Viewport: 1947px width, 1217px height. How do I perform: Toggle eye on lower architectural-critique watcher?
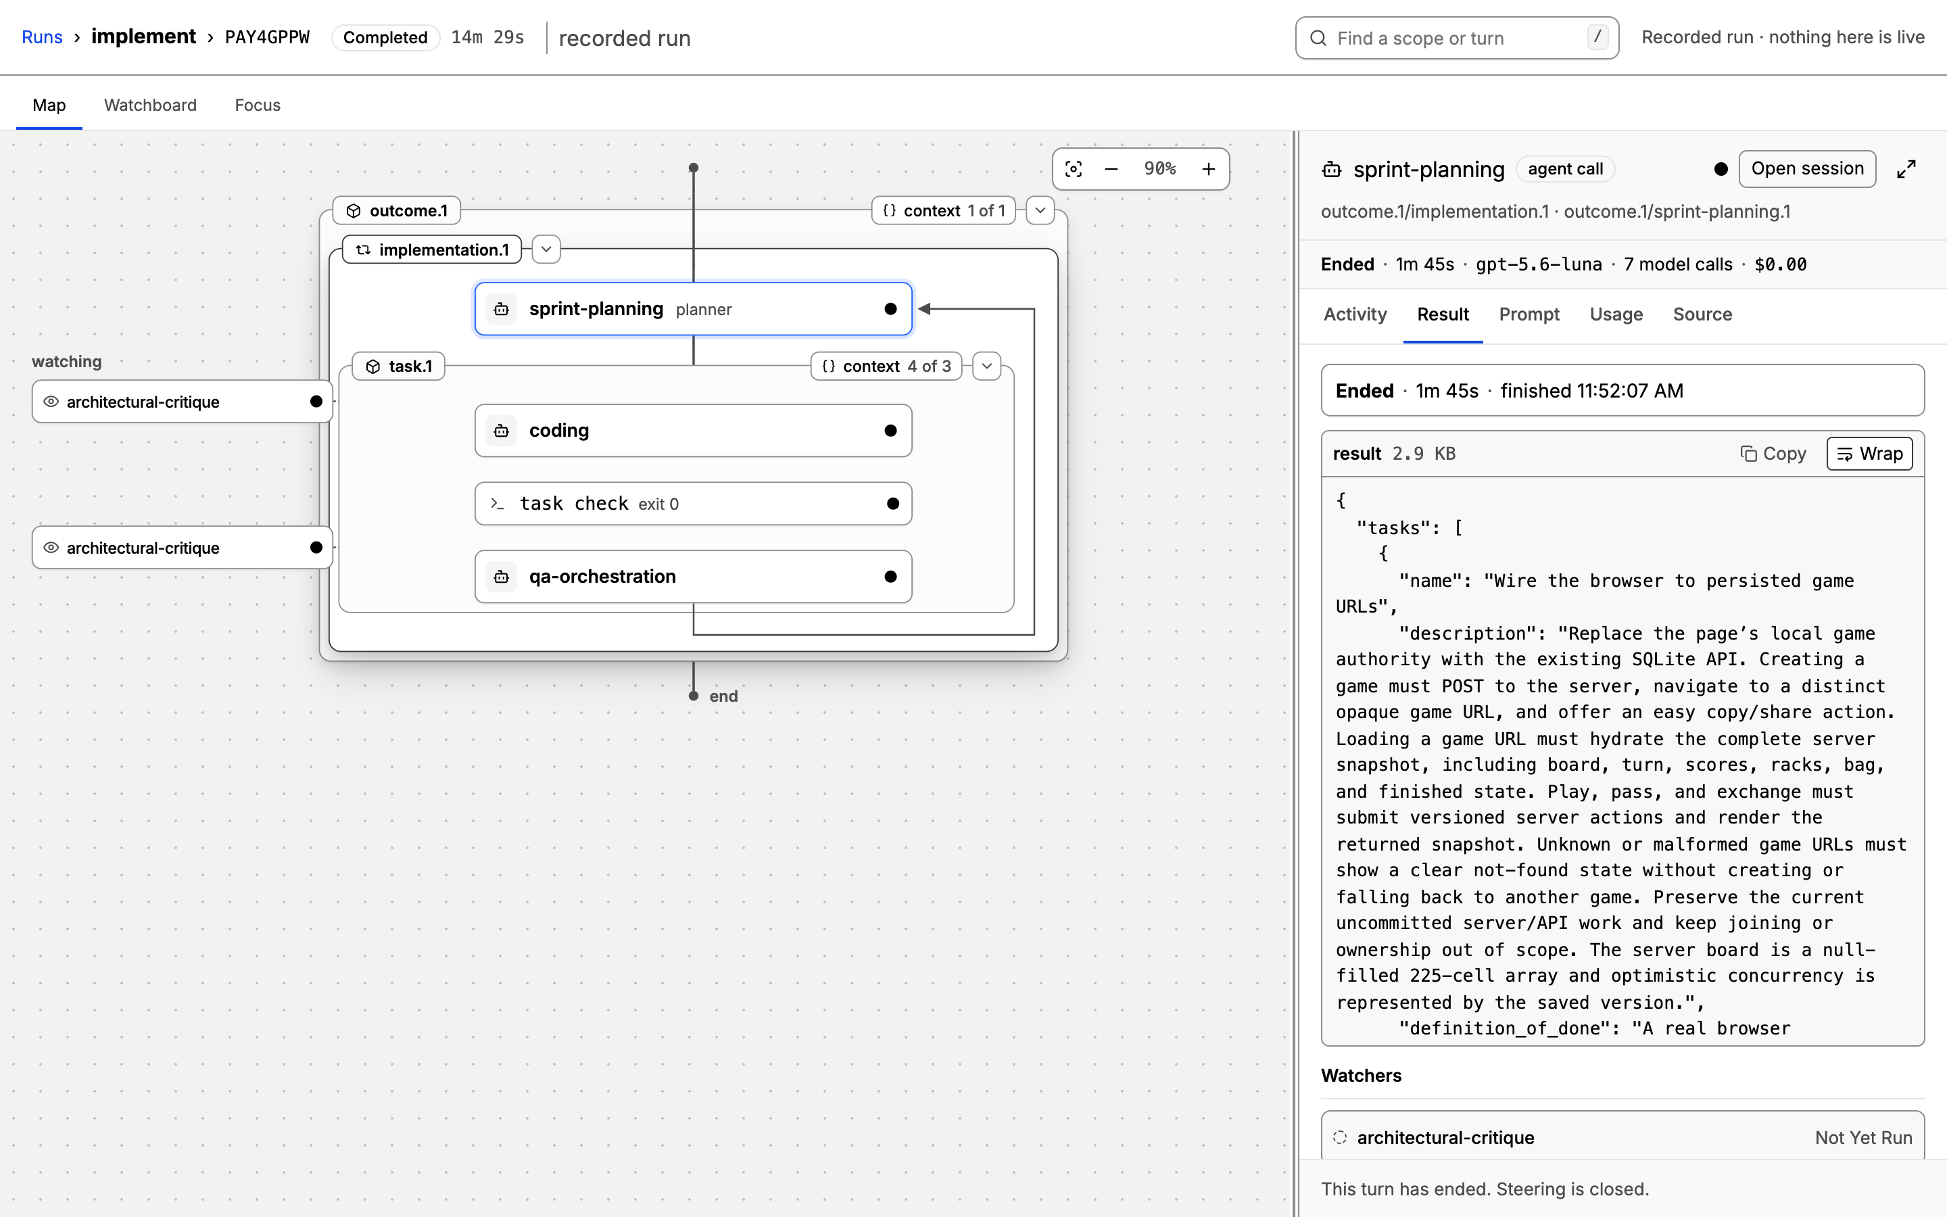pyautogui.click(x=51, y=548)
